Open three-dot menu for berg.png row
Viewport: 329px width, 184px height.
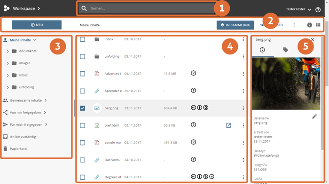[243, 108]
